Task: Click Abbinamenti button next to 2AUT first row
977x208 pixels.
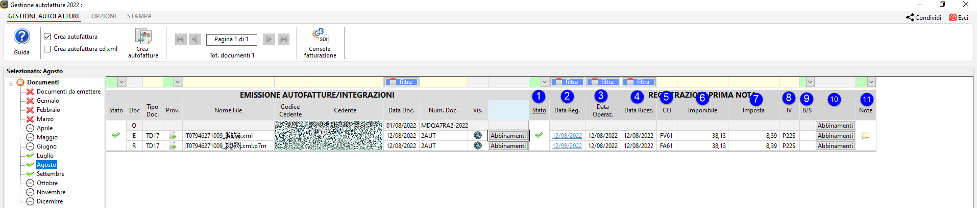Action: point(508,136)
